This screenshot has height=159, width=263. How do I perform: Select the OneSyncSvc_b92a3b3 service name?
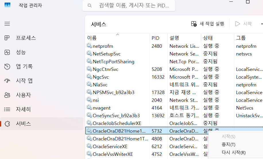[116, 116]
